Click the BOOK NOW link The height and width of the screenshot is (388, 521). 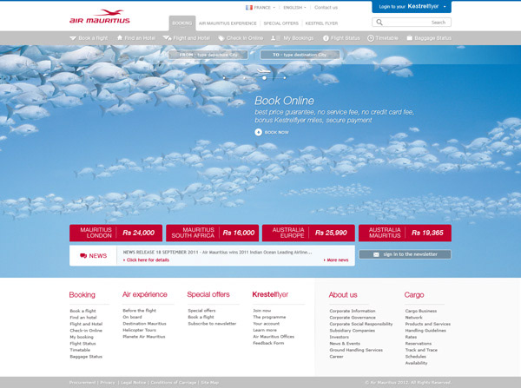coord(276,132)
